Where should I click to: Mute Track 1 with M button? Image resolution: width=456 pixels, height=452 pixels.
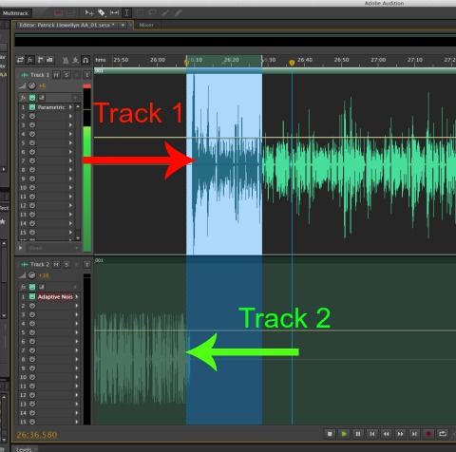[56, 75]
